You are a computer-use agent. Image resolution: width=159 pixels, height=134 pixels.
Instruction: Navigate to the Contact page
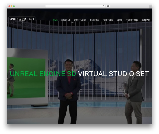[x=146, y=20]
